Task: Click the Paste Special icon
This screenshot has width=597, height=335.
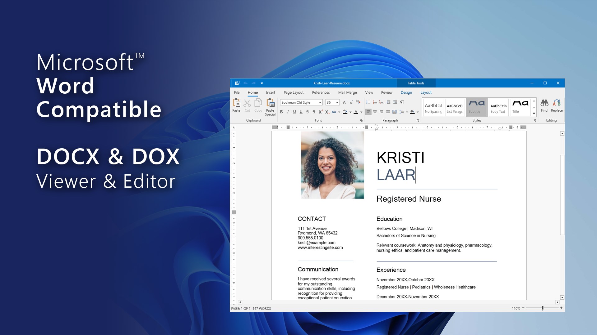Action: [x=270, y=103]
